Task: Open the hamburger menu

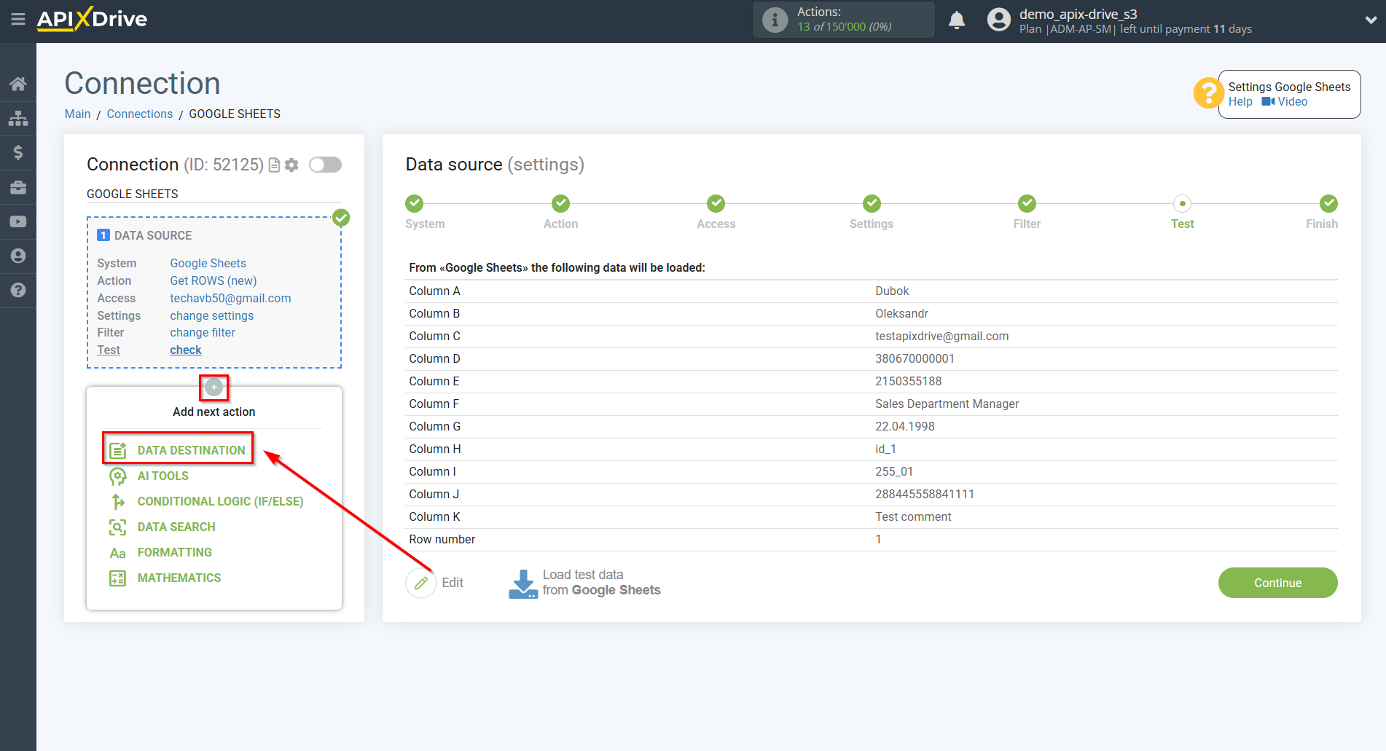Action: [17, 20]
